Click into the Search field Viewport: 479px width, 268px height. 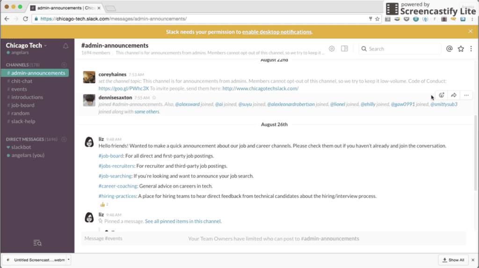(x=402, y=49)
